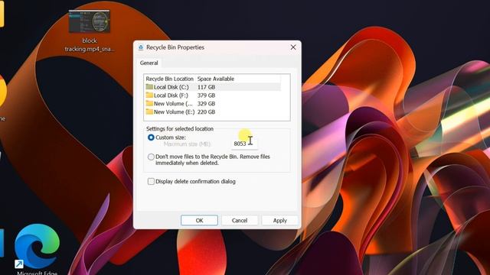Image resolution: width=490 pixels, height=275 pixels.
Task: Click the Apply button
Action: (x=279, y=221)
